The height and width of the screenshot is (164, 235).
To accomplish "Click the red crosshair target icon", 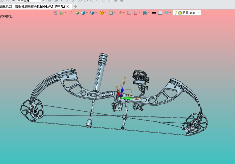I will click(x=120, y=13).
